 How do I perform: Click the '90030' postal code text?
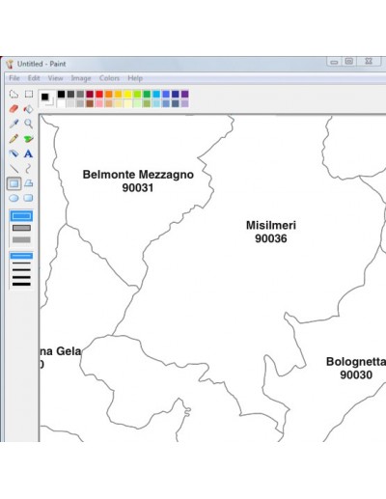click(356, 374)
